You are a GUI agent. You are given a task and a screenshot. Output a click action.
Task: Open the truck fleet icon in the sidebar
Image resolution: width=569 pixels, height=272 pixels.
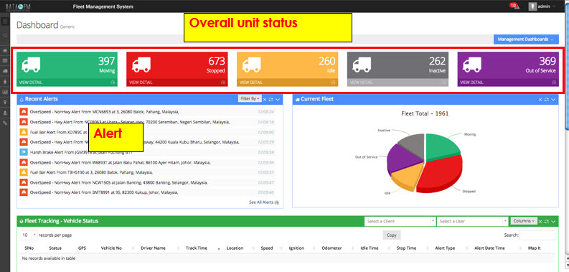5,71
